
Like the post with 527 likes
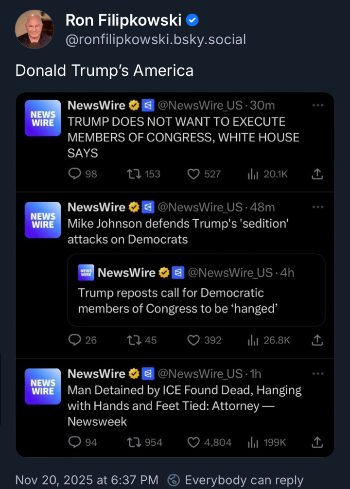click(x=193, y=174)
